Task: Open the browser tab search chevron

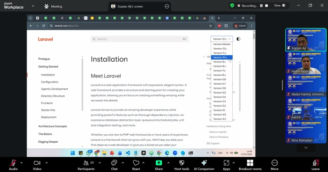Action: 30,18
